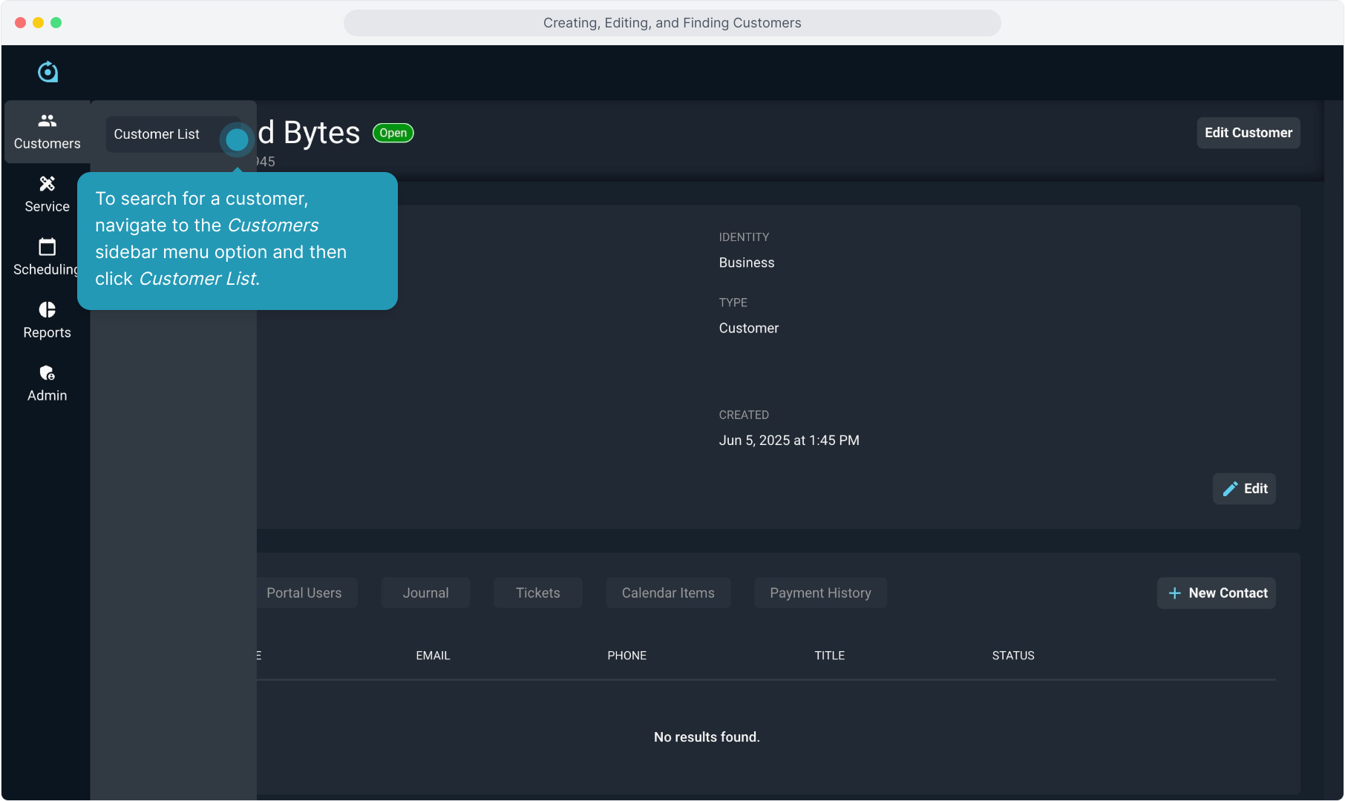This screenshot has height=801, width=1345.
Task: Open the Service tools icon
Action: 47,184
